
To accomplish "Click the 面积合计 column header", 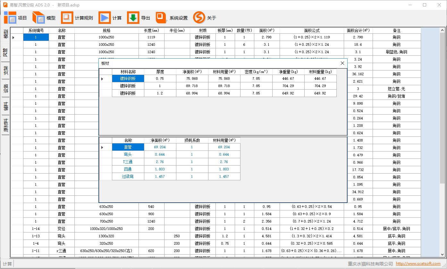I will pyautogui.click(x=358, y=30).
